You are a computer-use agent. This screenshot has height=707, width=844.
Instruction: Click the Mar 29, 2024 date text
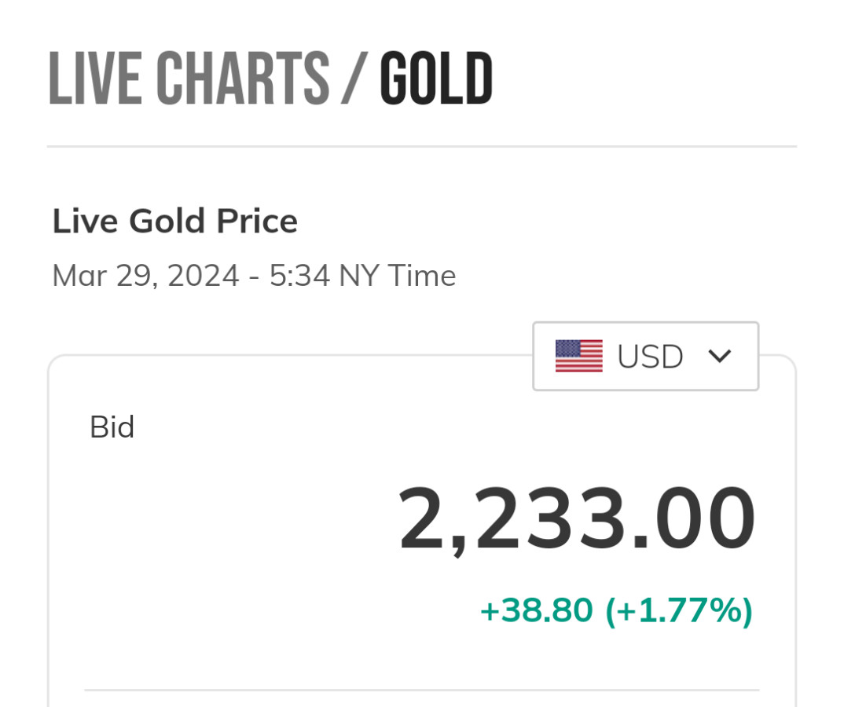coord(145,276)
